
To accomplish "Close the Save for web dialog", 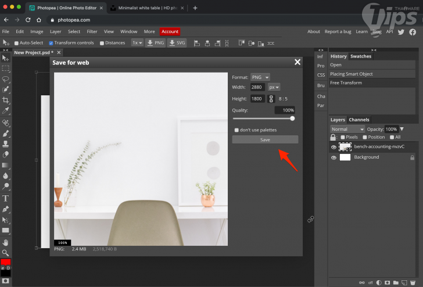I will [297, 62].
